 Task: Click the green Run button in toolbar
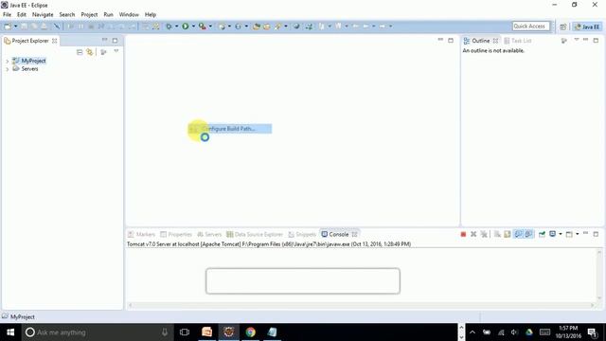[x=186, y=27]
